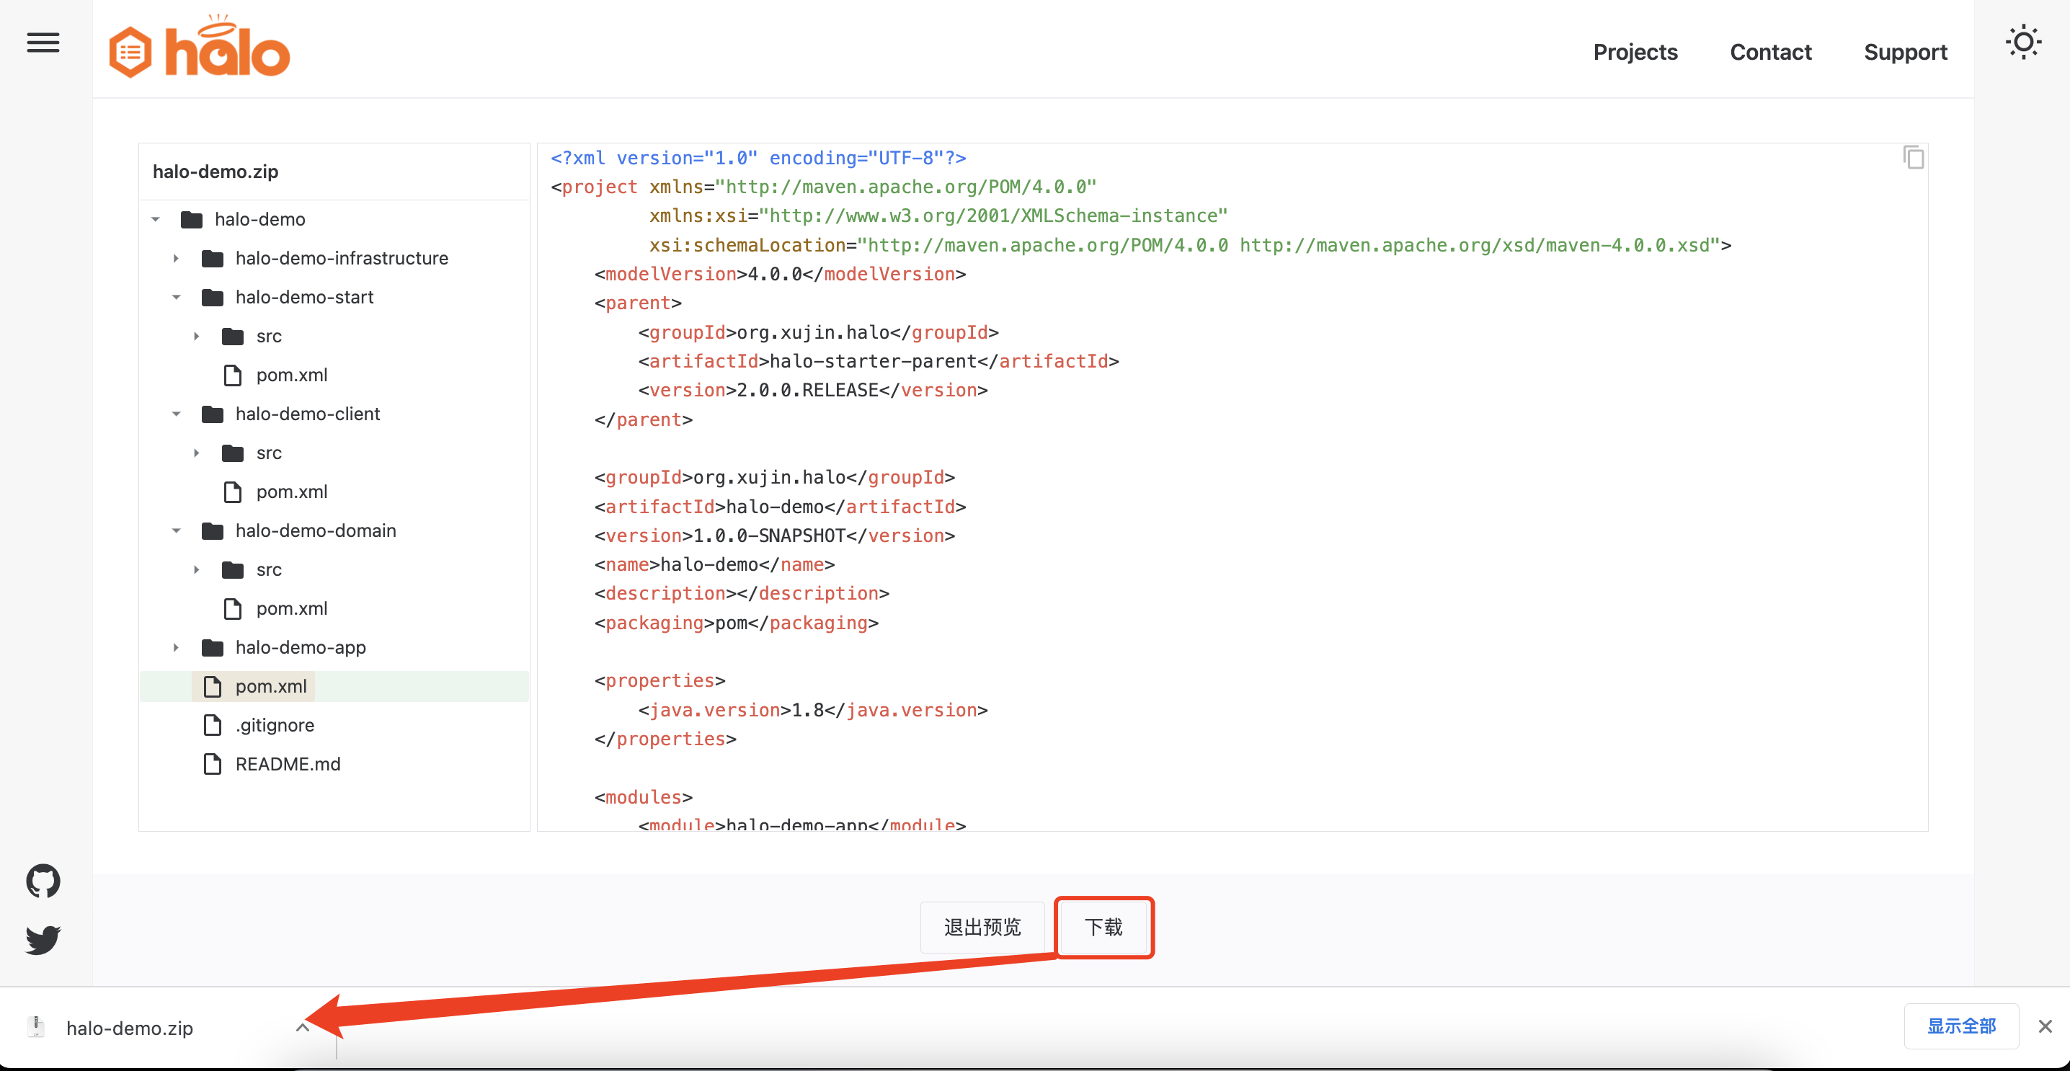Expand src under halo-demo-start
This screenshot has width=2070, height=1071.
click(x=196, y=336)
